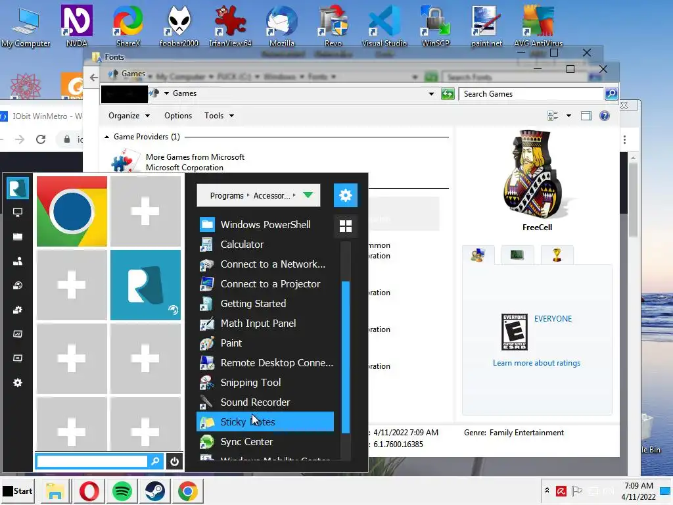Viewport: 673px width, 505px height.
Task: Open Connect to a Projector entry
Action: point(266,284)
